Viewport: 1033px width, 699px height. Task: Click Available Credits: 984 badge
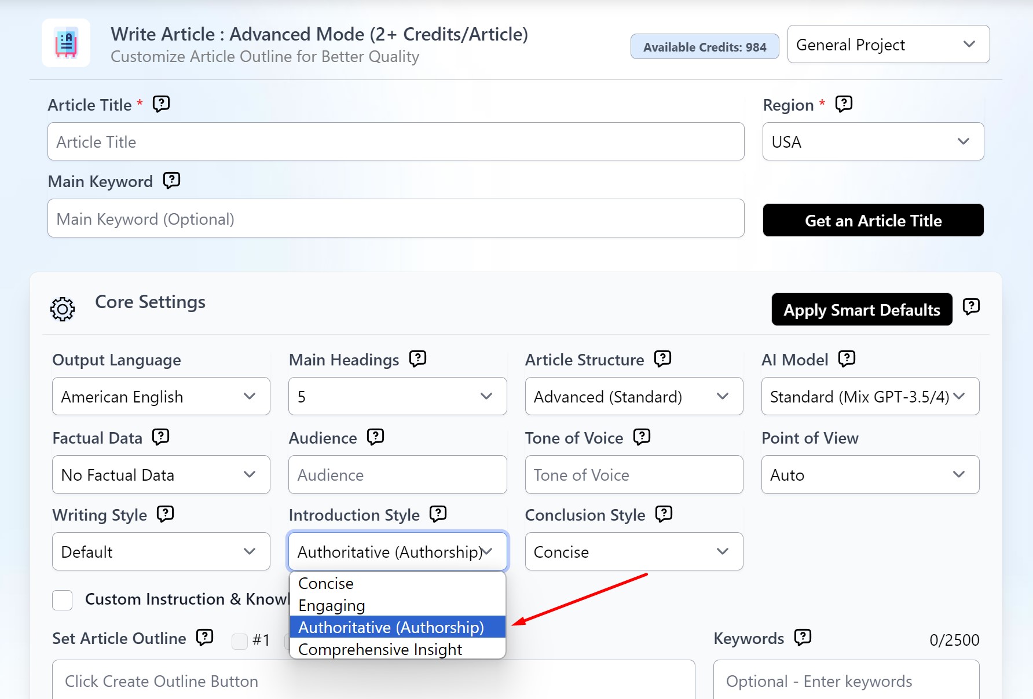pos(705,47)
